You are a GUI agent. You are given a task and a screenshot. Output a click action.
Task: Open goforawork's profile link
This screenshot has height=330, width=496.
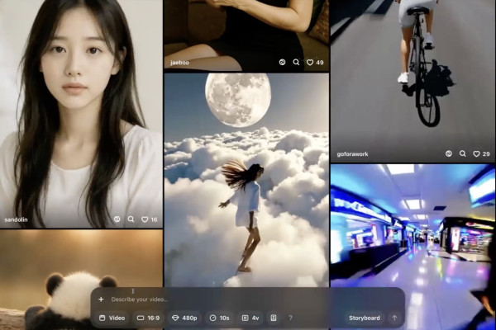pyautogui.click(x=352, y=154)
